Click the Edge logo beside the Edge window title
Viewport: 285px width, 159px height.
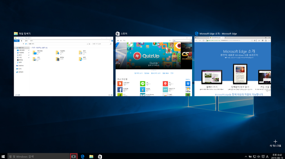point(196,34)
